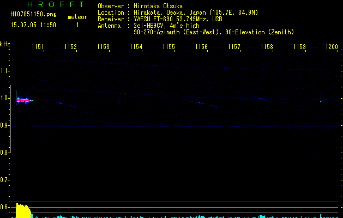Click the horizontal 0.9 kHz carrier line
Screen dimensions: 343x218
[175, 126]
